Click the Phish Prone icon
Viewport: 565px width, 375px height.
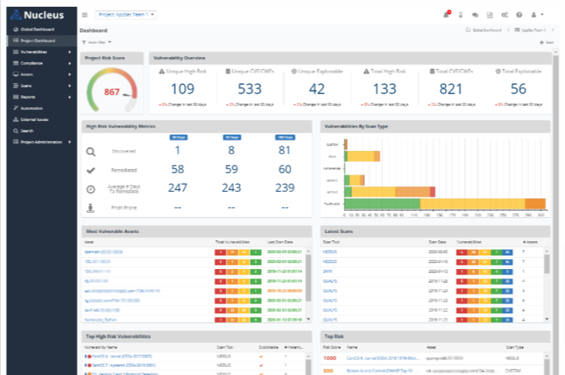pyautogui.click(x=91, y=208)
